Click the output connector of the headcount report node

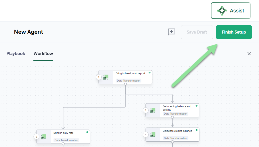tap(125, 84)
